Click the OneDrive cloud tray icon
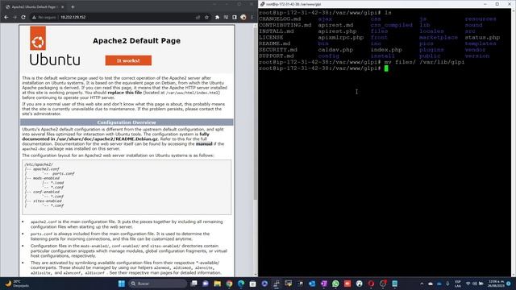Image resolution: width=516 pixels, height=290 pixels. pos(431,284)
